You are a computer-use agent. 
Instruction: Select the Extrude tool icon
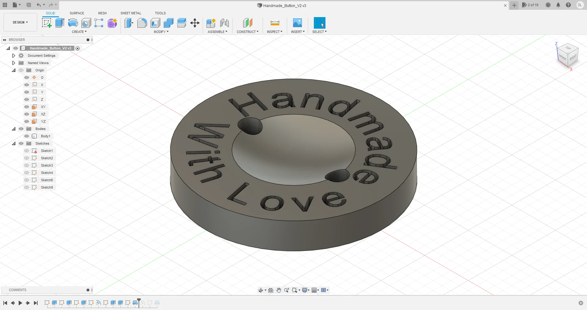60,23
